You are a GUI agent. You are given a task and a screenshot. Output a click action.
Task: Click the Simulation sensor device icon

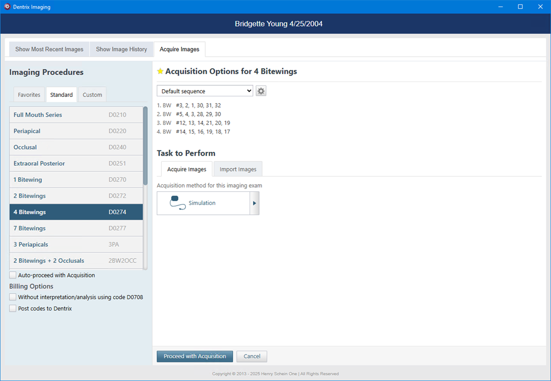tap(178, 203)
